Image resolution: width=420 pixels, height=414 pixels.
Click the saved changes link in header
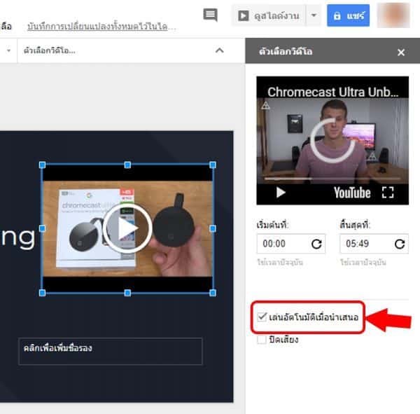[101, 27]
